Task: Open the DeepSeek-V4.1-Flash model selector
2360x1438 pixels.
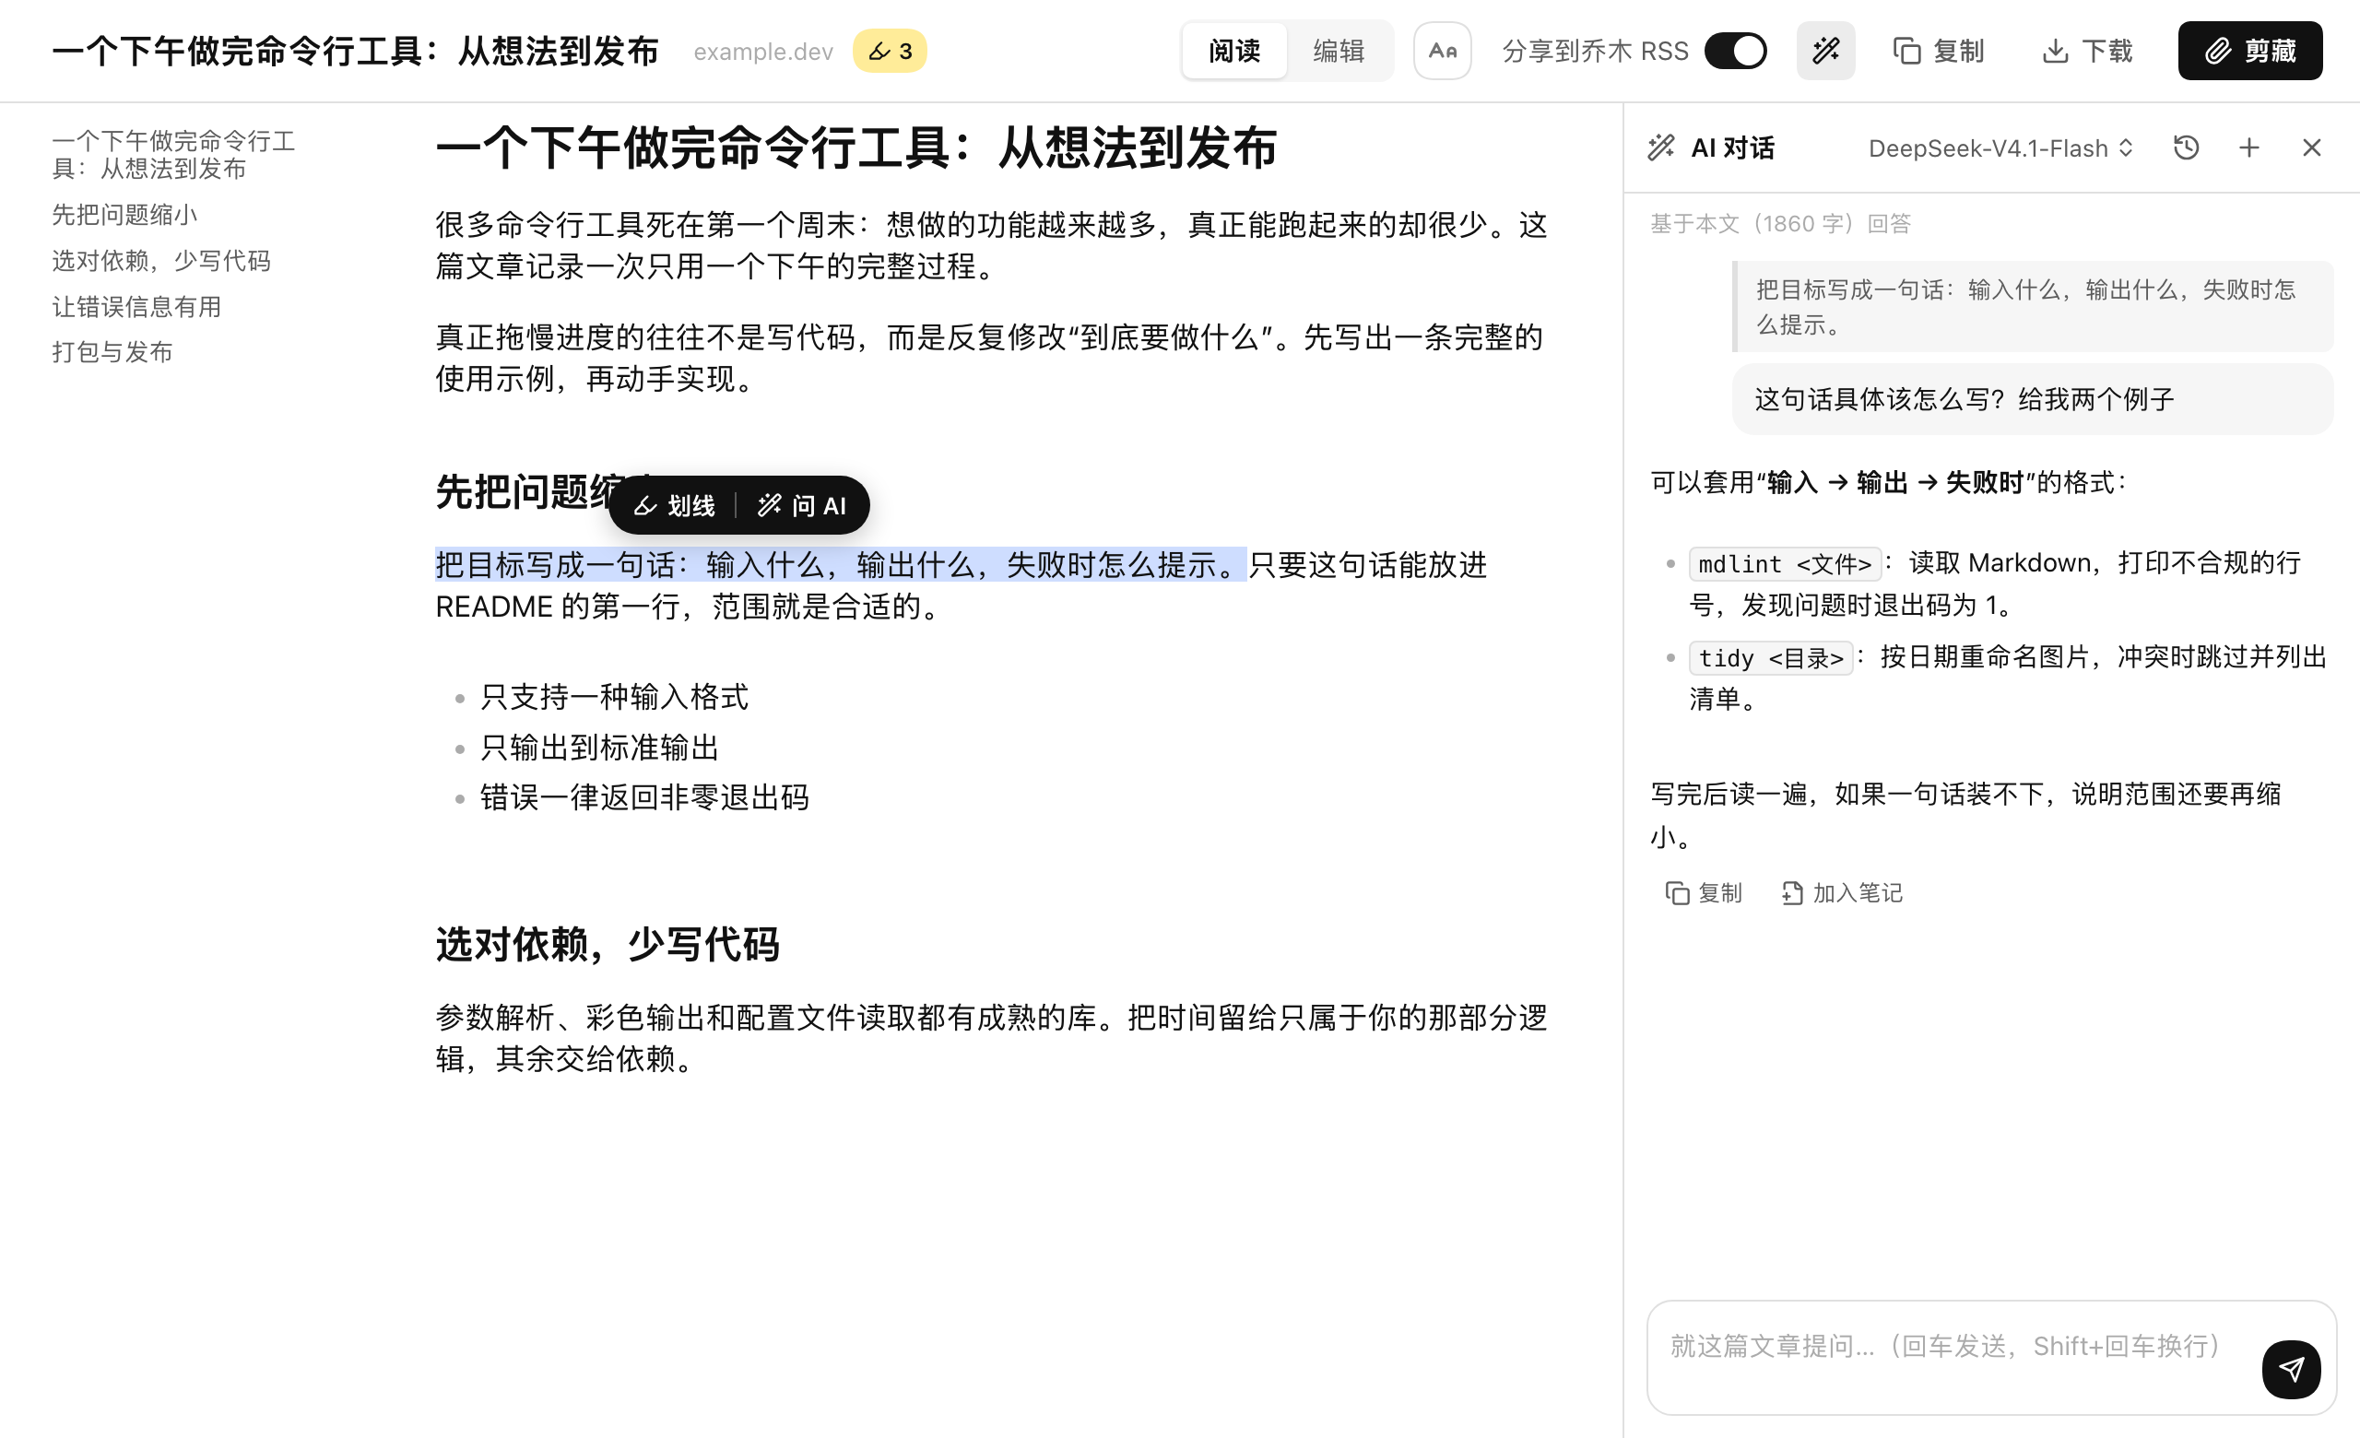Action: [x=2000, y=148]
